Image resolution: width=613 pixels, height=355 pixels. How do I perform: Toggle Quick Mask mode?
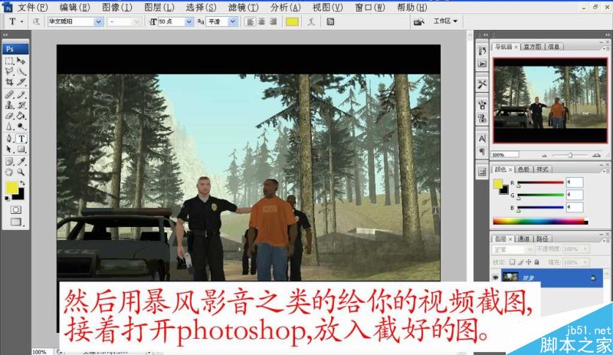[x=15, y=210]
